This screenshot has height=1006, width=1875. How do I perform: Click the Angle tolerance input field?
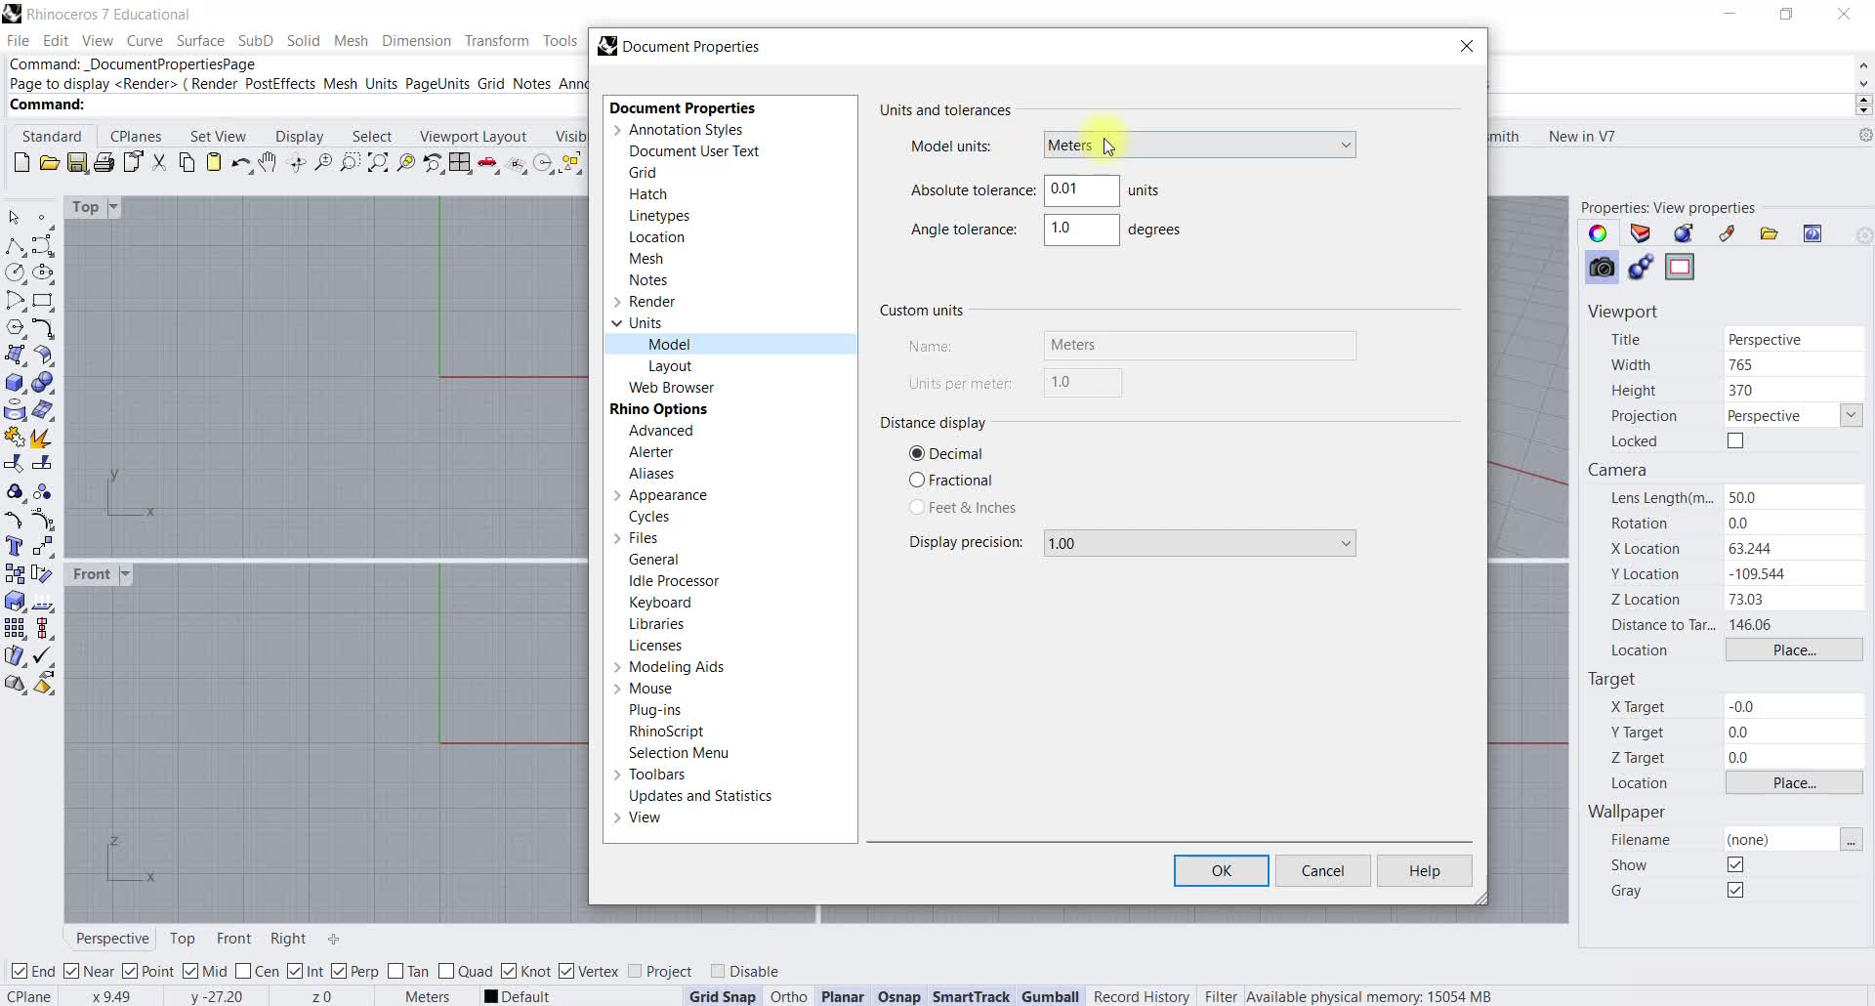click(x=1081, y=229)
